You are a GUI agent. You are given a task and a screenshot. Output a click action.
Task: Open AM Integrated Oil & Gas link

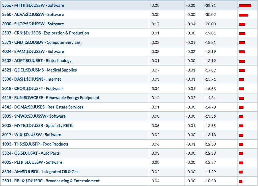click(x=40, y=172)
